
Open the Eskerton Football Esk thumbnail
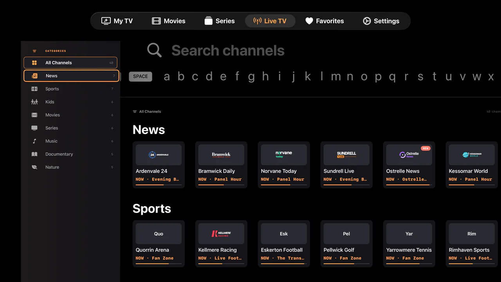point(284,233)
